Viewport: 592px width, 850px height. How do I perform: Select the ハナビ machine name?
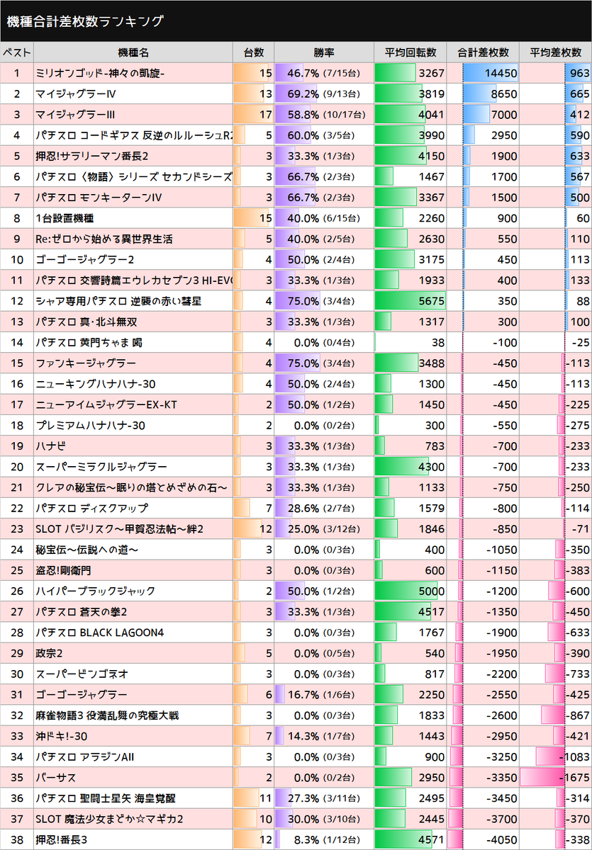click(x=50, y=446)
